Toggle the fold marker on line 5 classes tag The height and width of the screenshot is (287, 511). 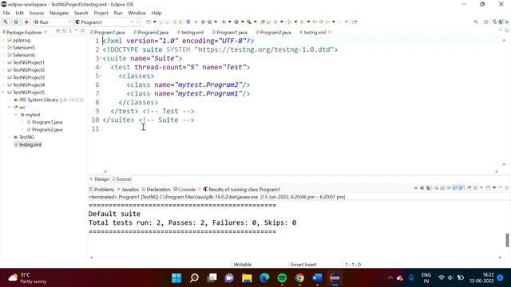(x=101, y=76)
